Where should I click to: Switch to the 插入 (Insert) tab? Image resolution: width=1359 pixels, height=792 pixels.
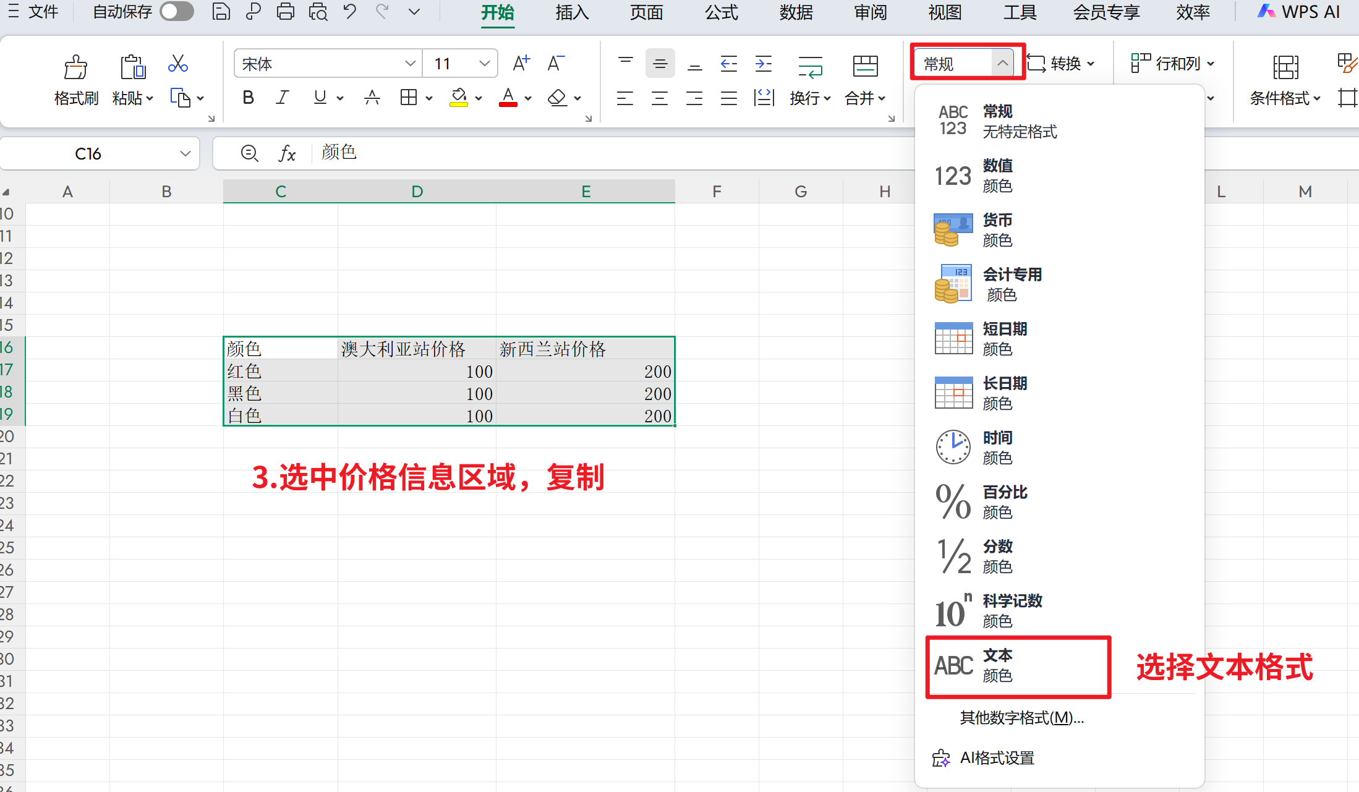click(x=571, y=12)
